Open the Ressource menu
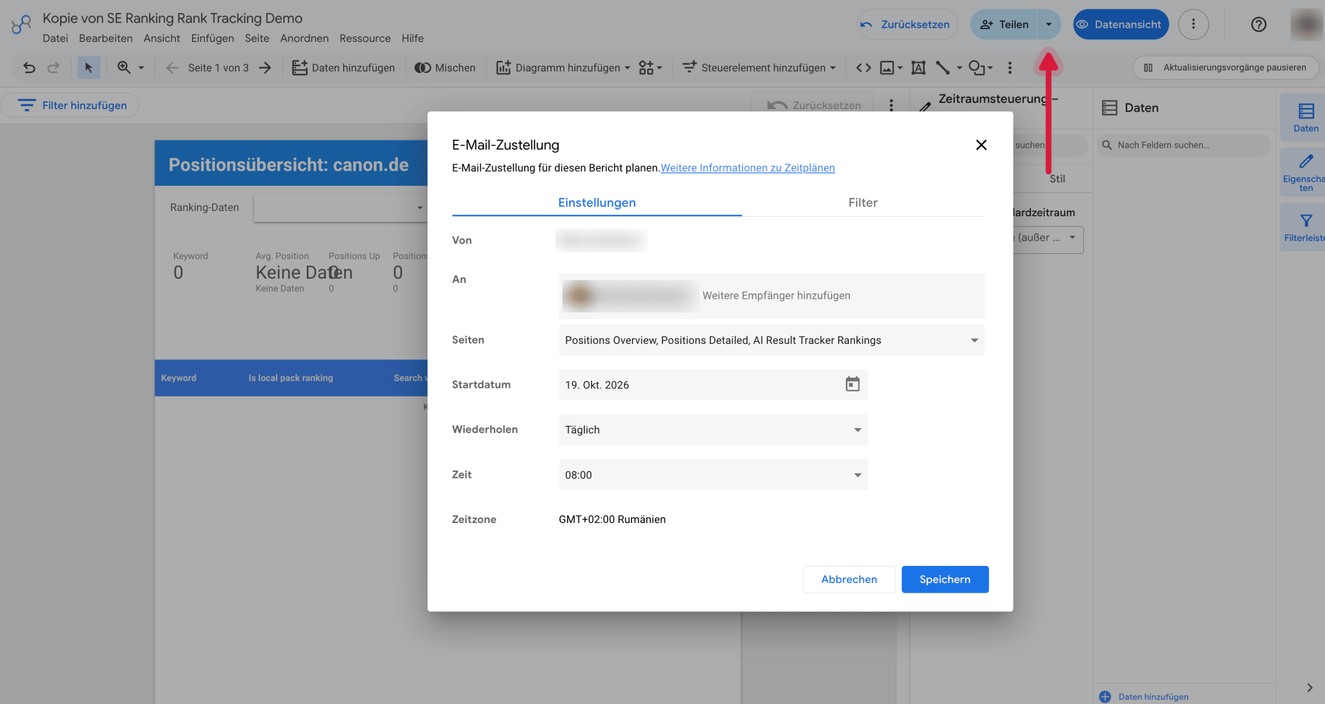The height and width of the screenshot is (704, 1325). point(365,38)
